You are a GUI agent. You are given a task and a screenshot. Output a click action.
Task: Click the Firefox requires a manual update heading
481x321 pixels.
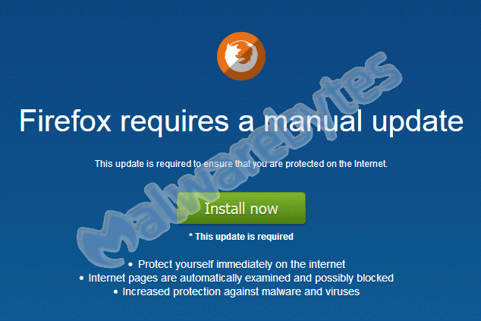pos(241,122)
